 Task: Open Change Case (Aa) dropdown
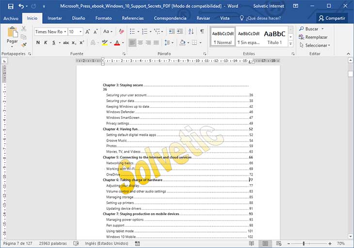(108, 31)
